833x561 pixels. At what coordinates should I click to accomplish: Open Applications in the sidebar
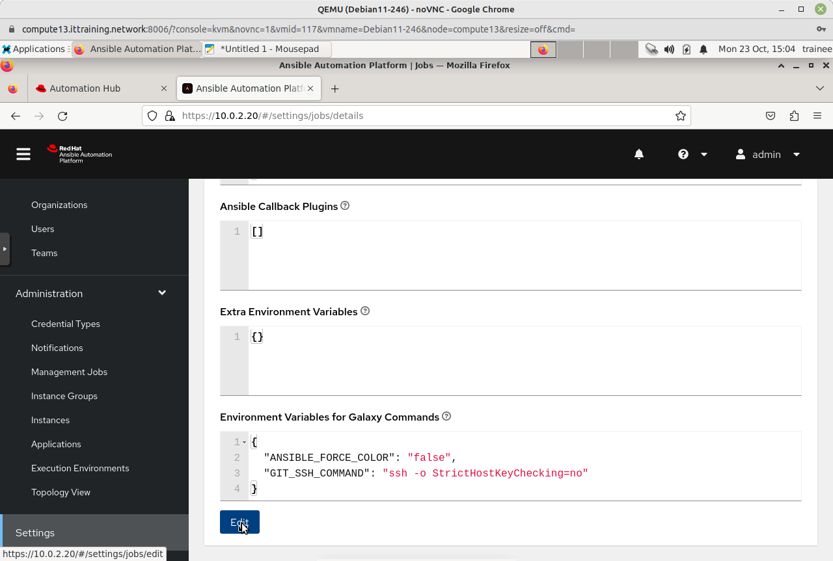click(56, 444)
